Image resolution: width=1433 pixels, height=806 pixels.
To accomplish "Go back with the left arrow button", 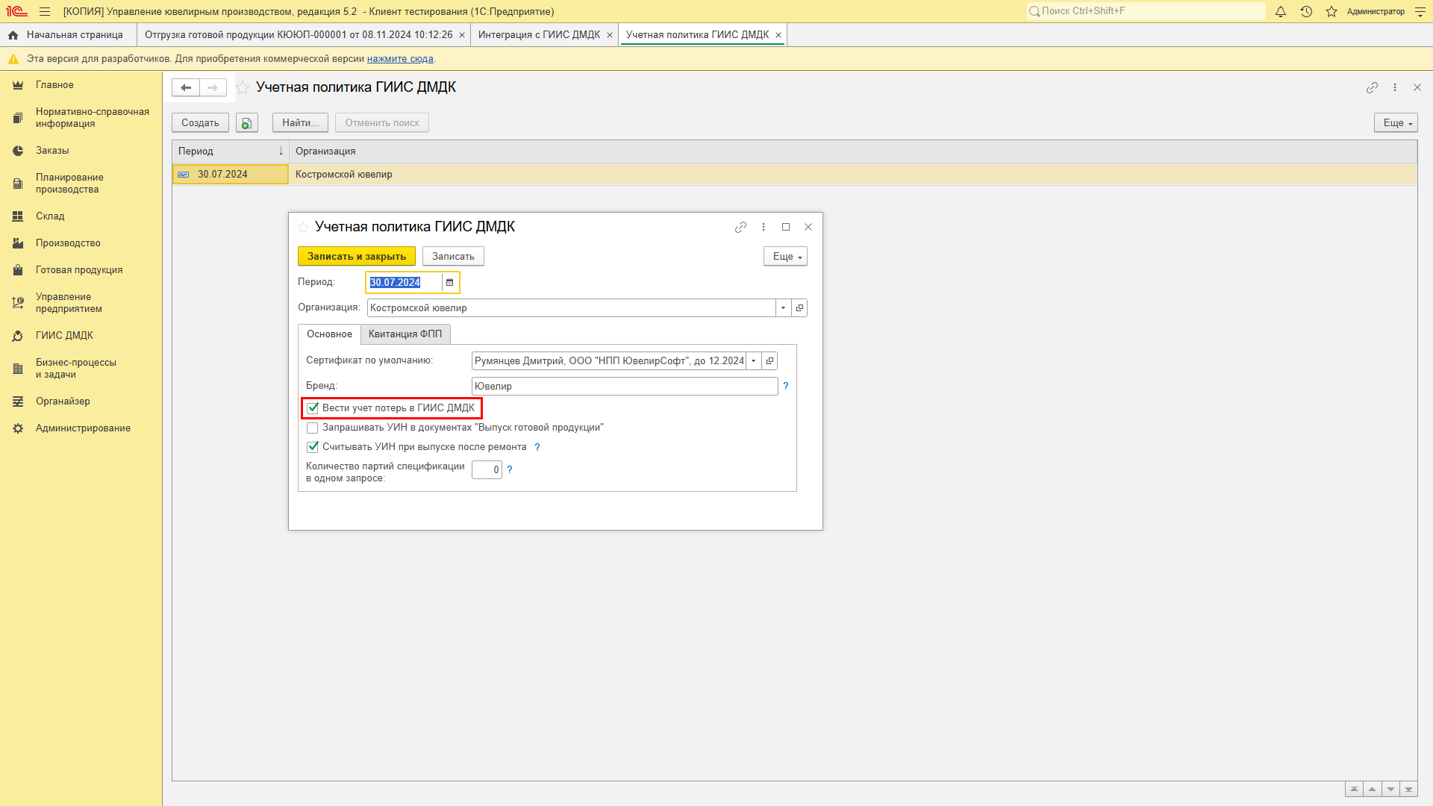I will pyautogui.click(x=186, y=87).
